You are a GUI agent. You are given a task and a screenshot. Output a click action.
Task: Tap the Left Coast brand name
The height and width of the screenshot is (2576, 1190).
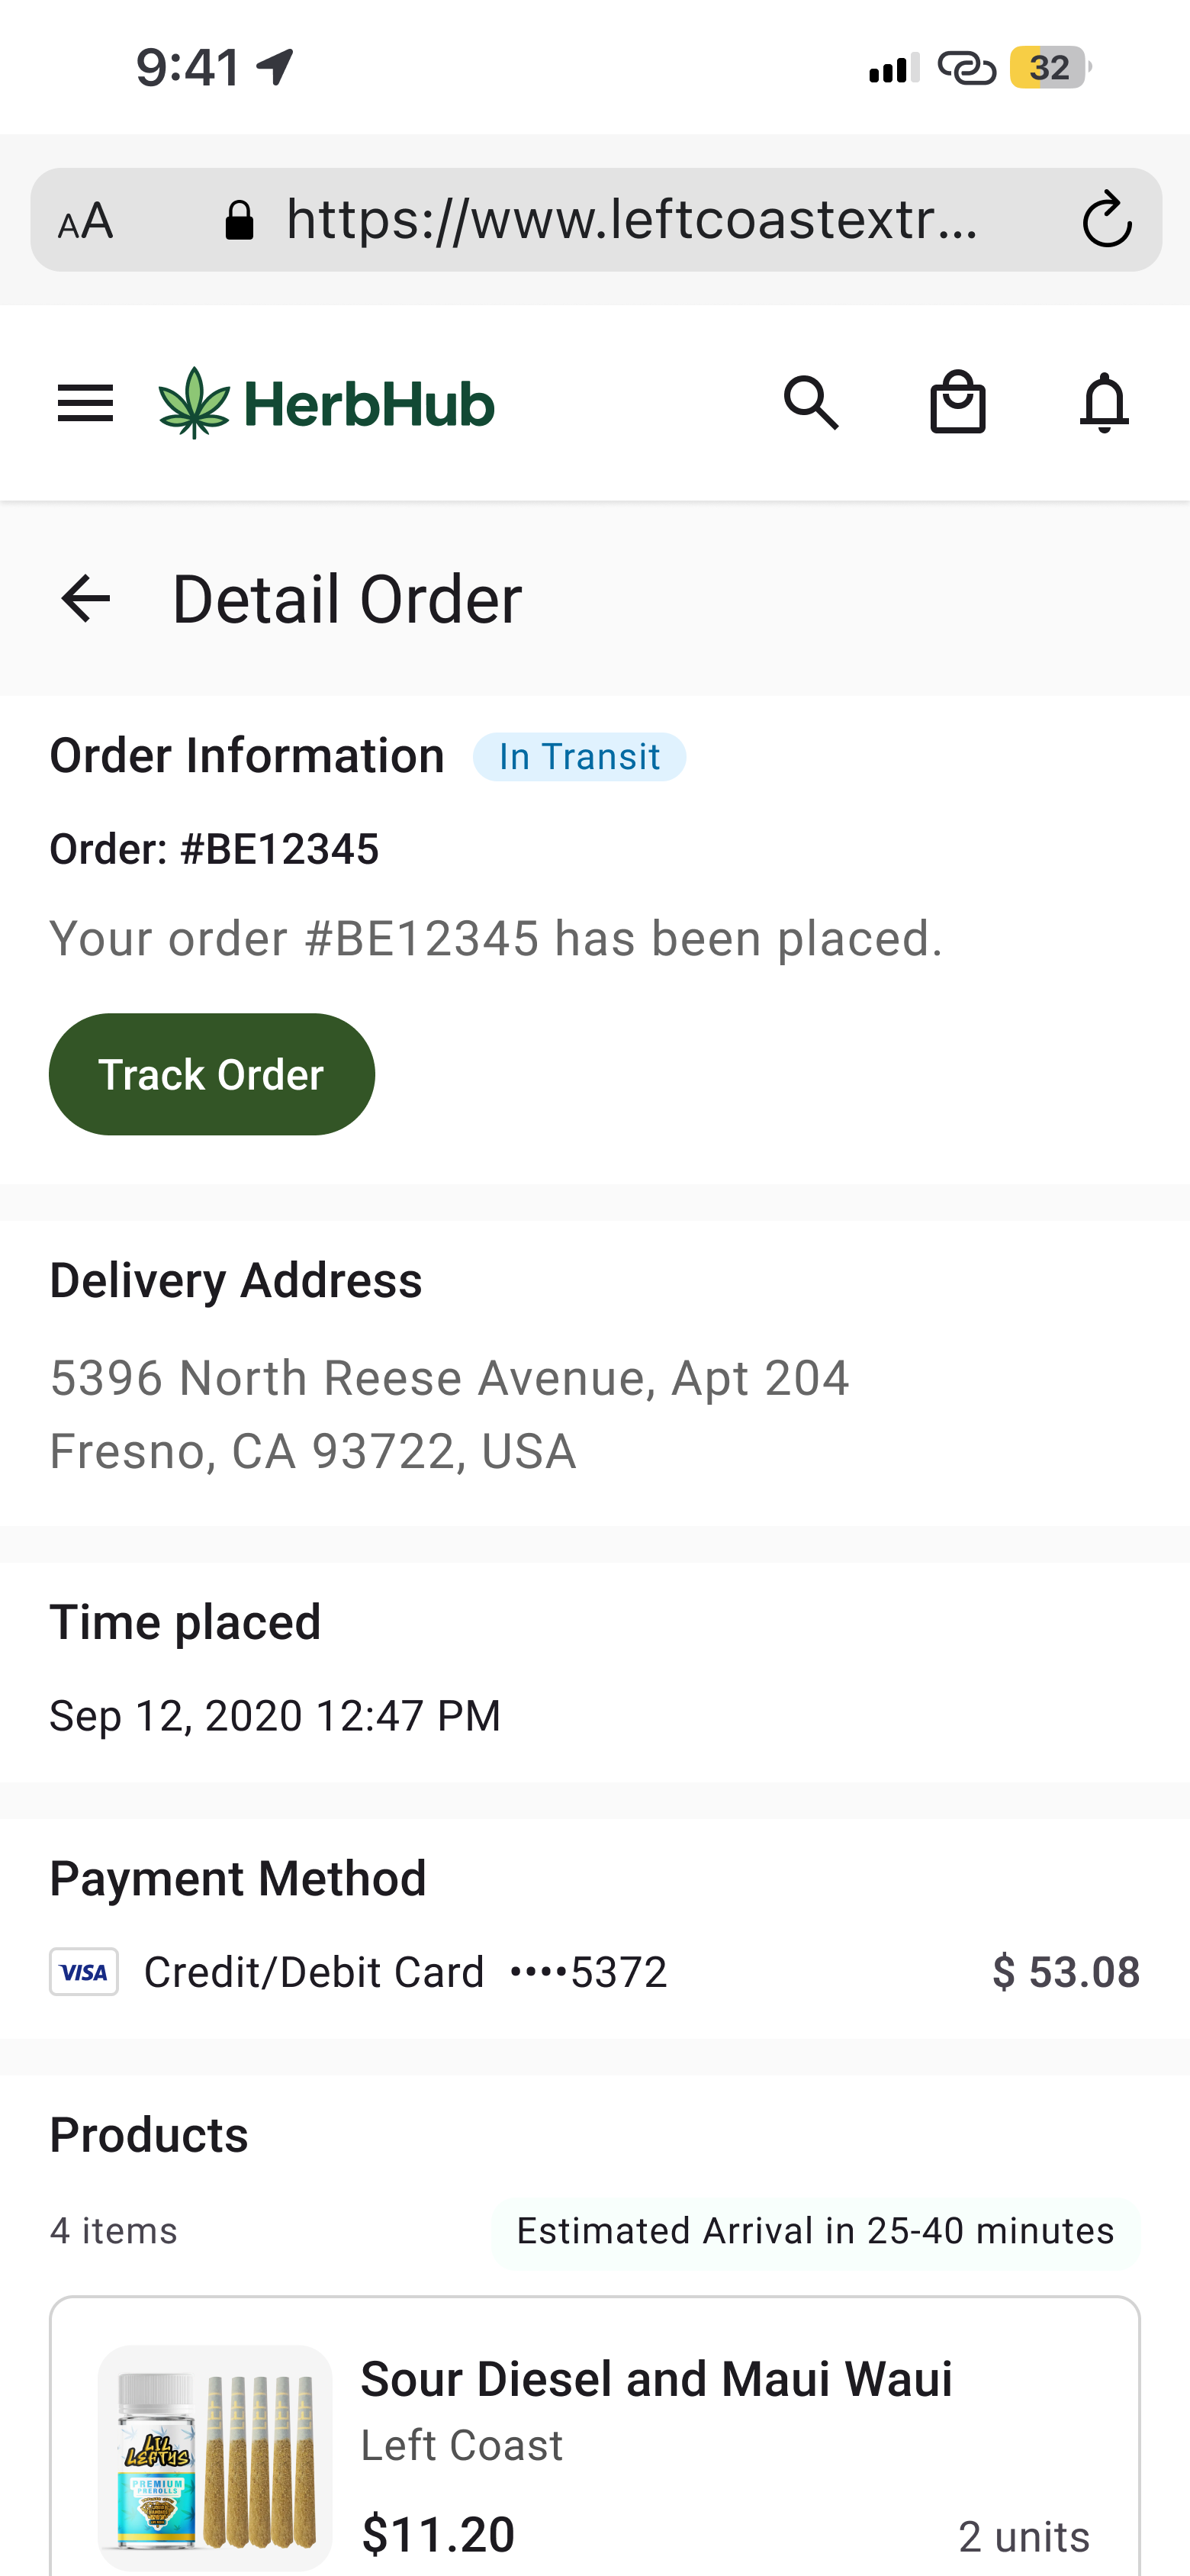pyautogui.click(x=462, y=2446)
